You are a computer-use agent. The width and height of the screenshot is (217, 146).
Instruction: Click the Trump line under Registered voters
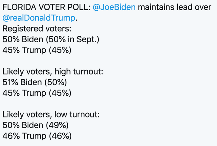point(37,50)
